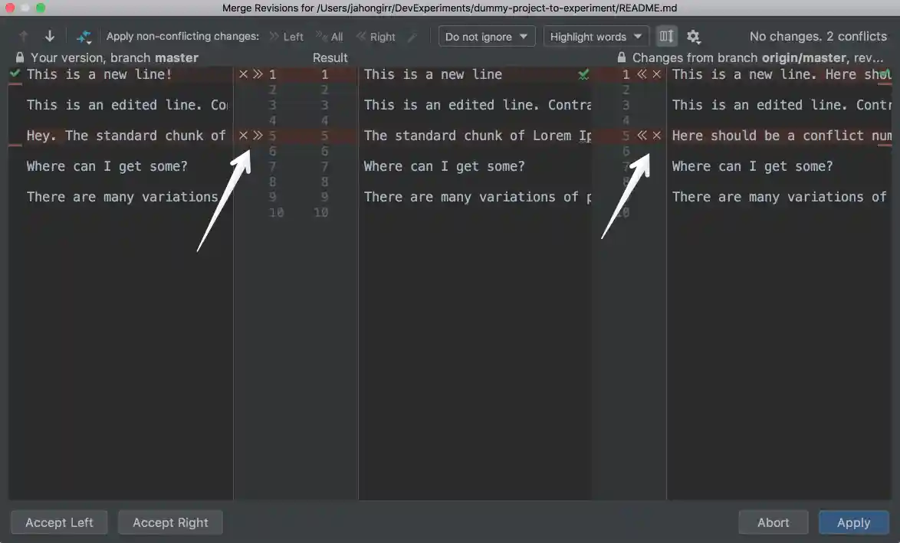Click line number 5 in the Result column
Screen dimensions: 900x543
(324, 136)
